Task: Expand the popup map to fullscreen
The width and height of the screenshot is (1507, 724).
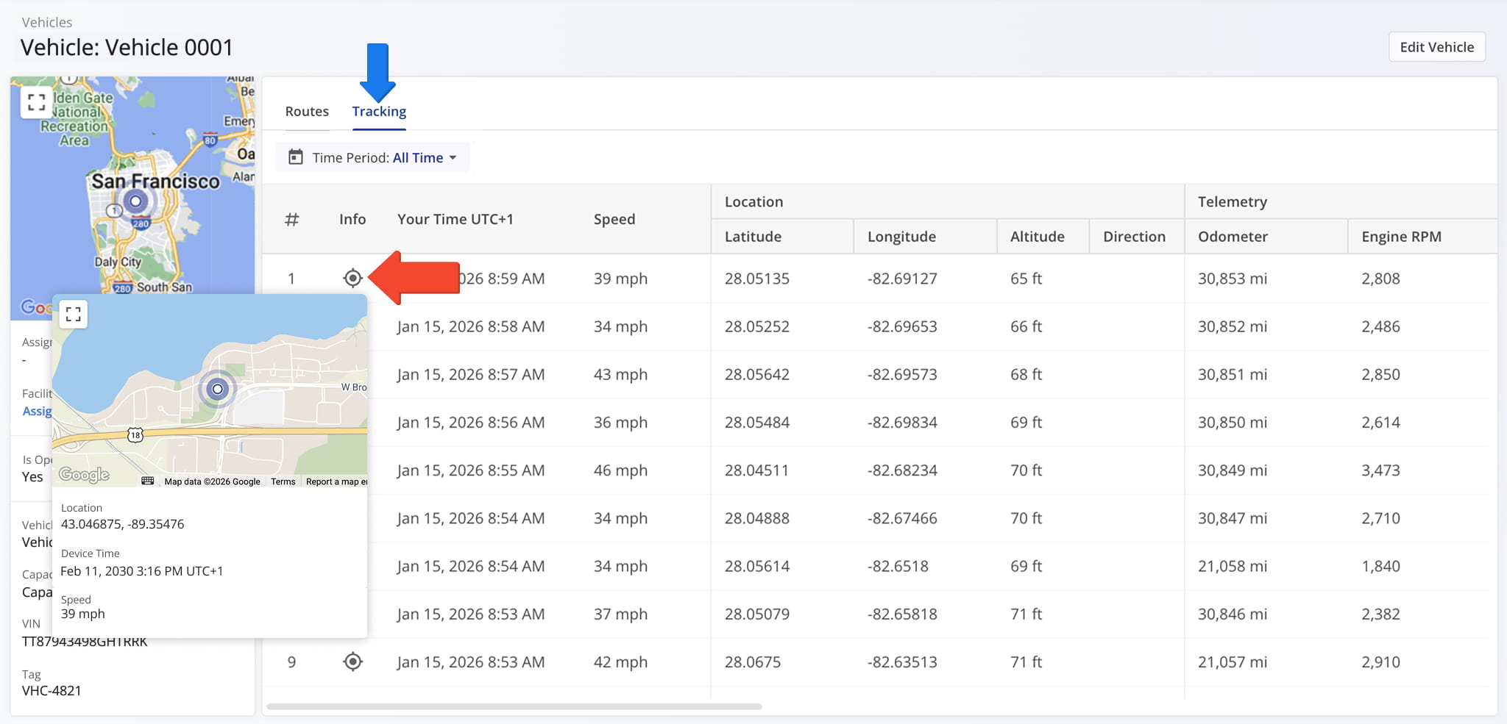Action: point(73,315)
